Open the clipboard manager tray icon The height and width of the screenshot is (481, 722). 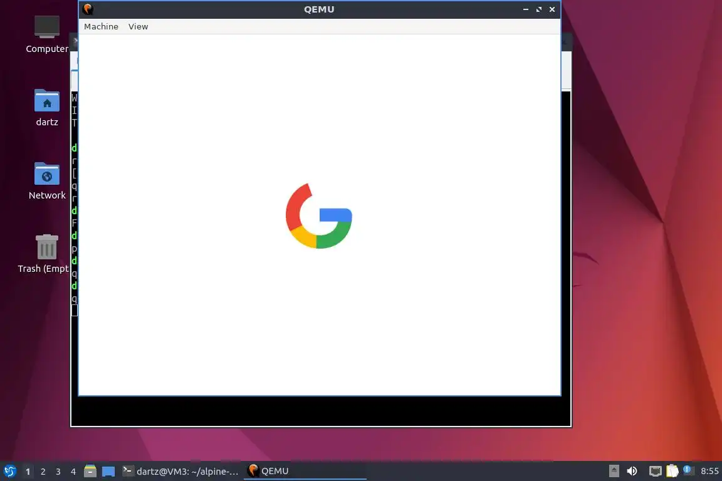coord(672,471)
